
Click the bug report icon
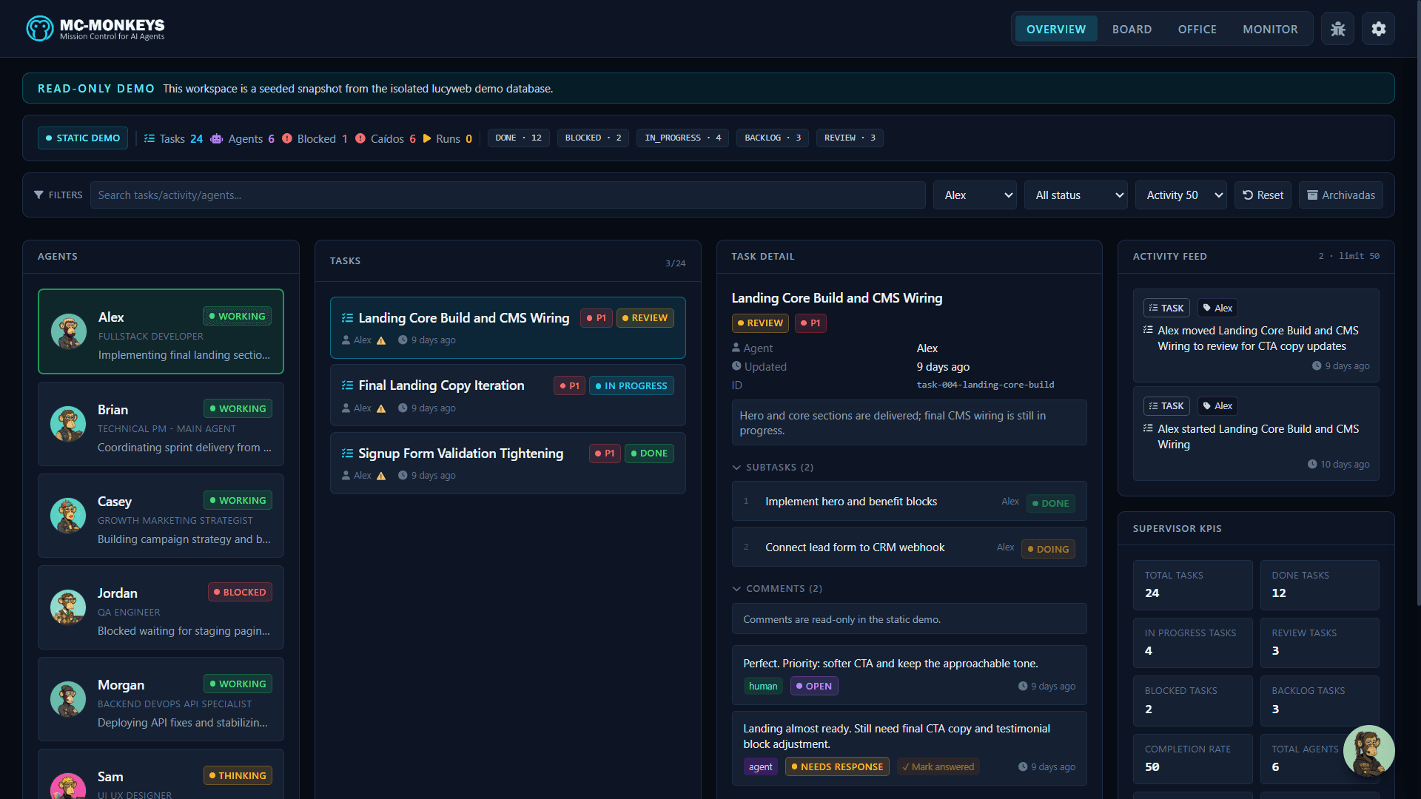click(x=1337, y=29)
